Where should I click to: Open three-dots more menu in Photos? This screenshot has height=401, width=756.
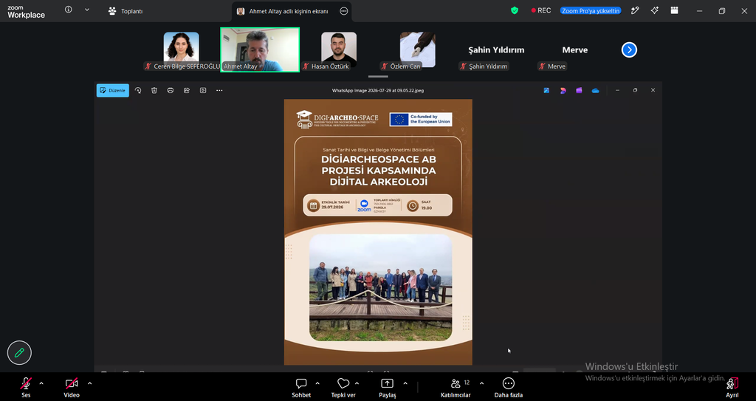pyautogui.click(x=219, y=90)
